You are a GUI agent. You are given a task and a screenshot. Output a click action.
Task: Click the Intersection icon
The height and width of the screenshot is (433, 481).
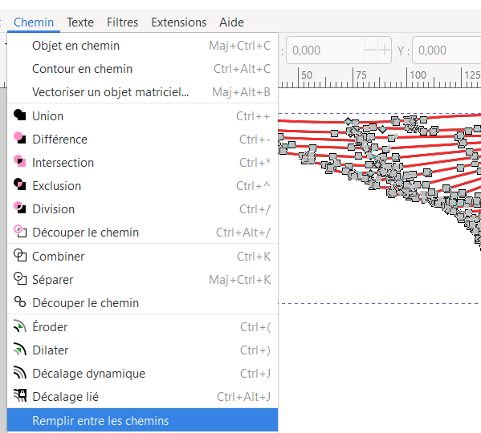pyautogui.click(x=20, y=161)
